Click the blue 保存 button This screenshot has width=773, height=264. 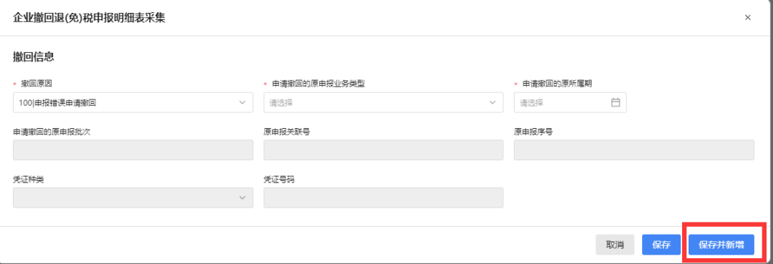coord(661,245)
